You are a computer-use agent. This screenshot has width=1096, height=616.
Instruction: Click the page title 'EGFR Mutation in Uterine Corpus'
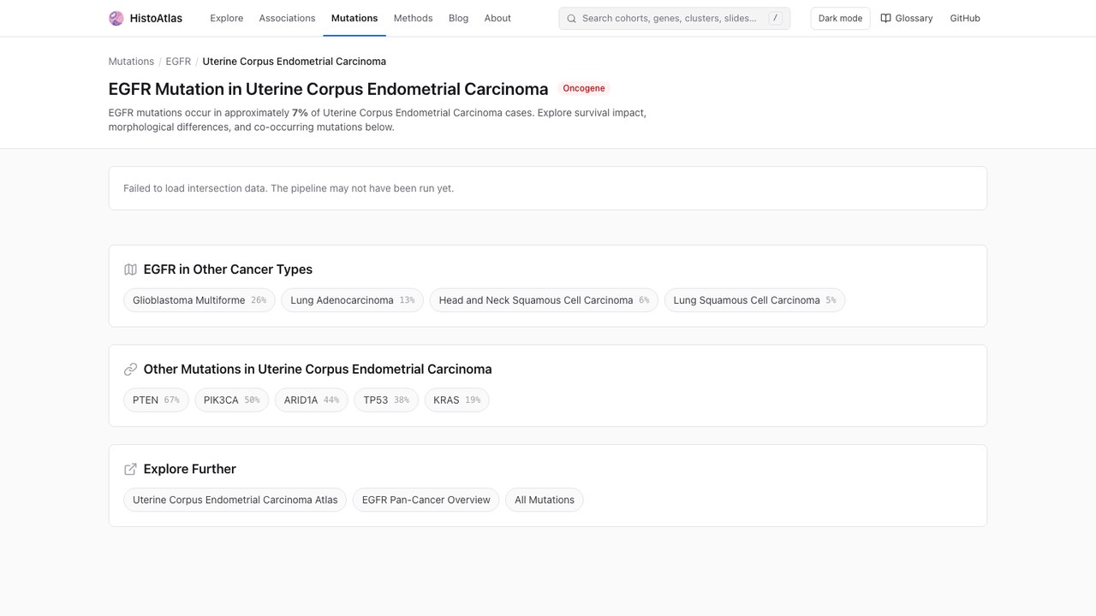click(328, 89)
